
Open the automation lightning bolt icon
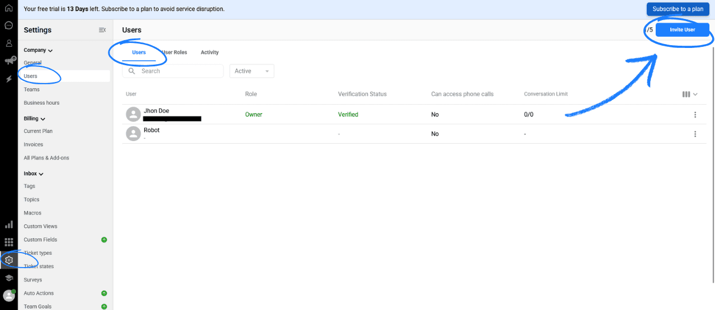pyautogui.click(x=8, y=79)
